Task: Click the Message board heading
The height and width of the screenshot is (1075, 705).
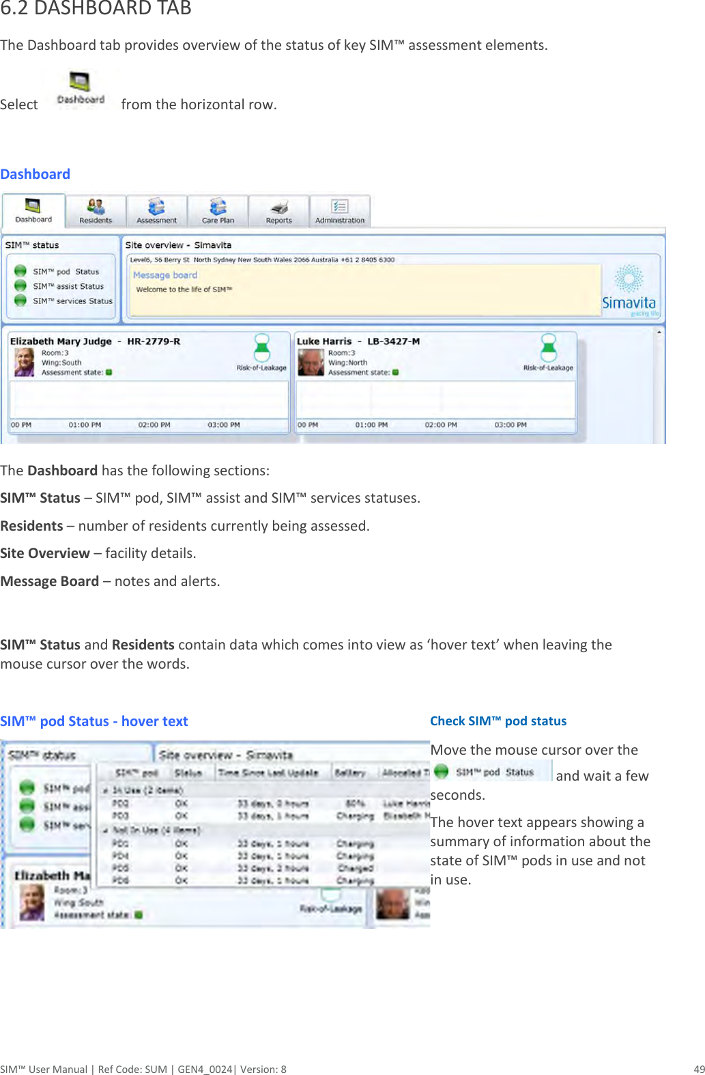Action: pyautogui.click(x=165, y=275)
